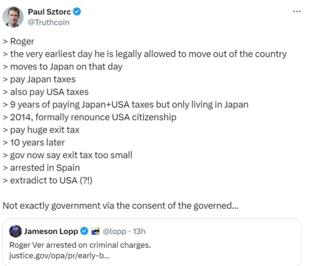Click the "moves to Japan on that day" line
Viewport: 310px width, 266px height.
click(x=62, y=67)
